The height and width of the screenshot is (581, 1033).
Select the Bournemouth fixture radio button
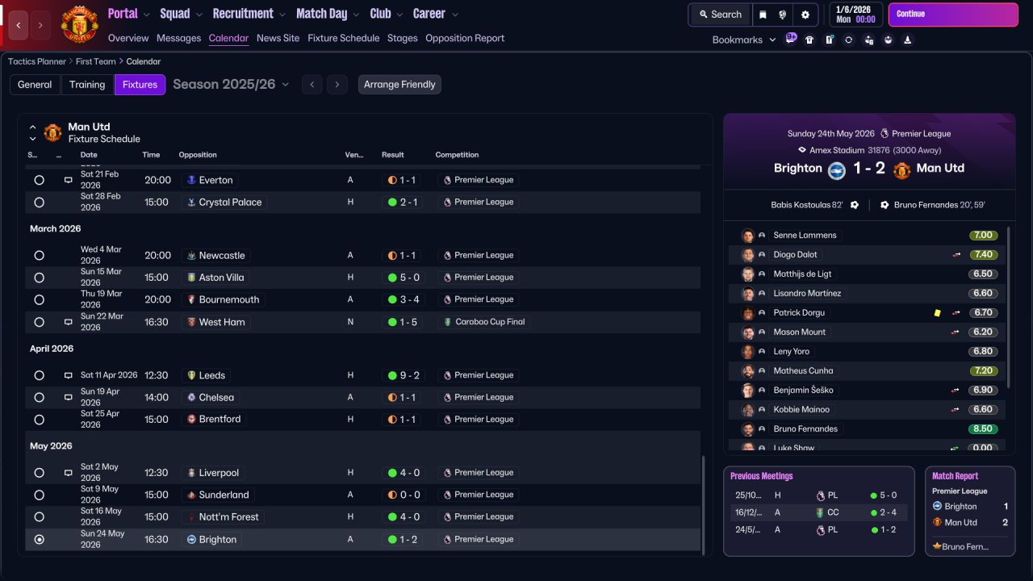pyautogui.click(x=39, y=299)
